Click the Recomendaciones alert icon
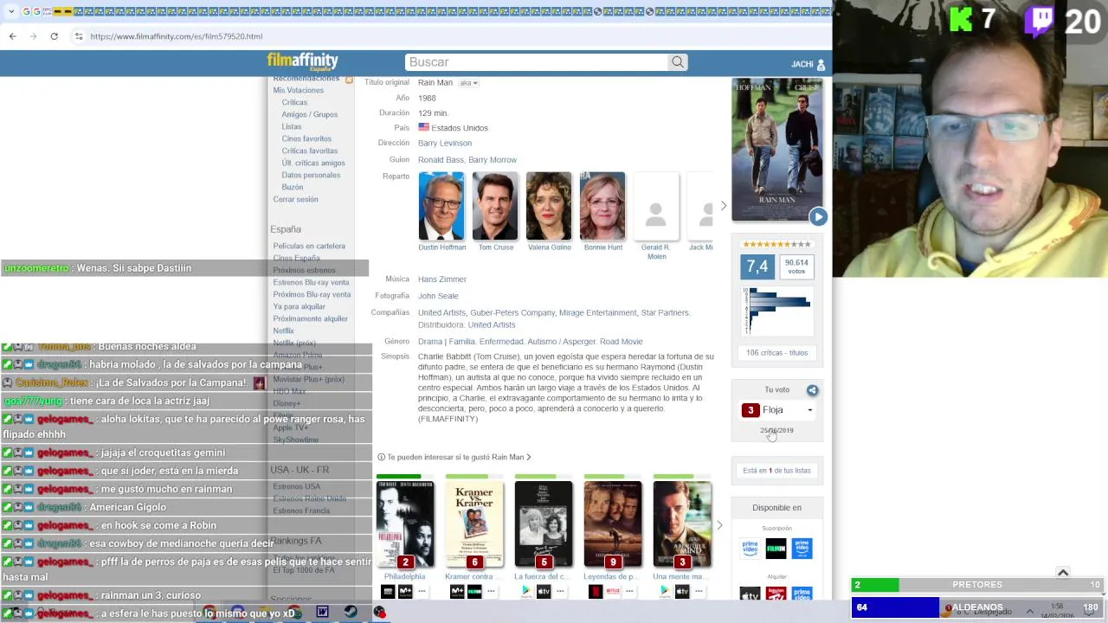The image size is (1108, 623). tap(349, 80)
